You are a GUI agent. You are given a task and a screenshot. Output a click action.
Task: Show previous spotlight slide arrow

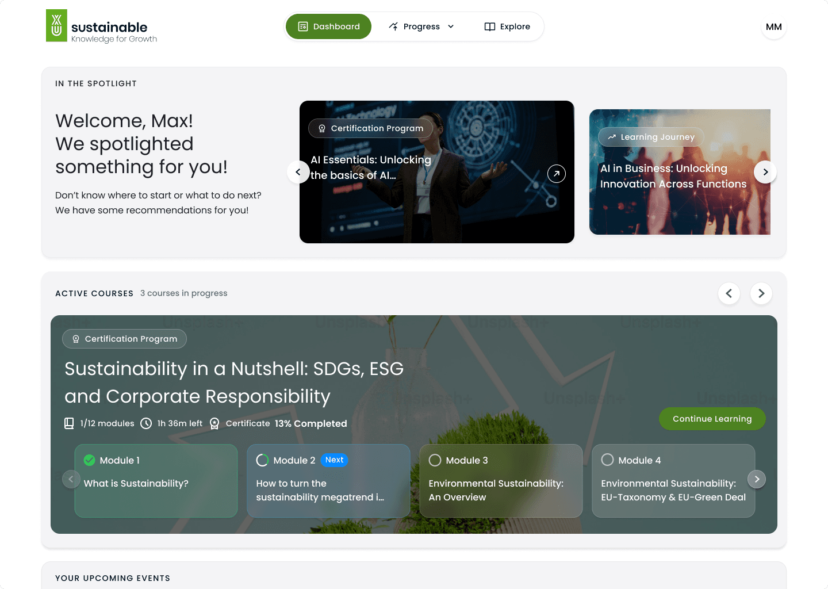[298, 172]
